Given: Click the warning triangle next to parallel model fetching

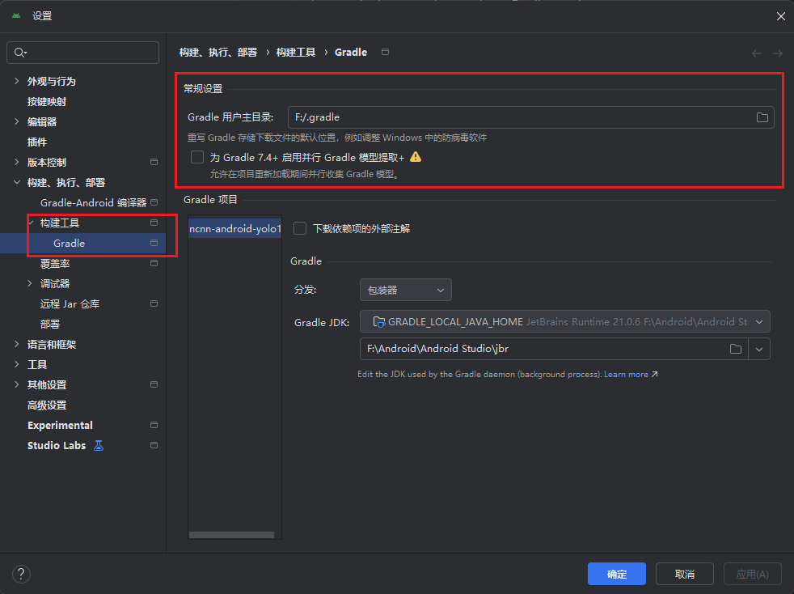Looking at the screenshot, I should click(416, 157).
